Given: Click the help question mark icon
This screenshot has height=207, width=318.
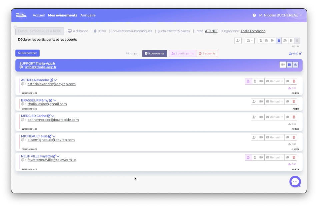Looking at the screenshot, I should pyautogui.click(x=254, y=15).
